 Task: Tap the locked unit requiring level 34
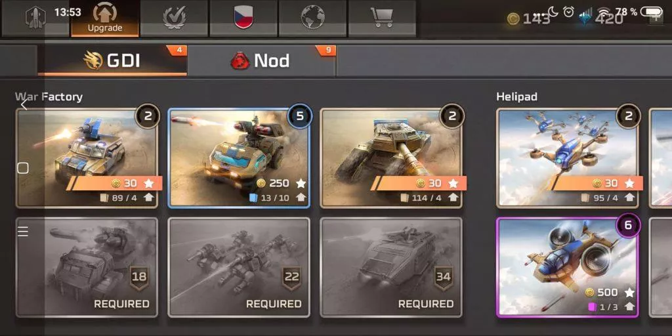click(391, 268)
